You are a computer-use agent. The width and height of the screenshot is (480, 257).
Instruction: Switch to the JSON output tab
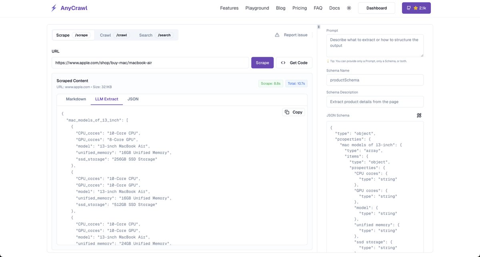point(133,99)
